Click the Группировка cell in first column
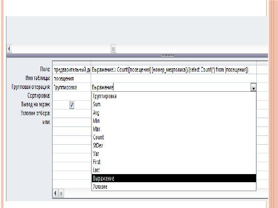 (72, 87)
